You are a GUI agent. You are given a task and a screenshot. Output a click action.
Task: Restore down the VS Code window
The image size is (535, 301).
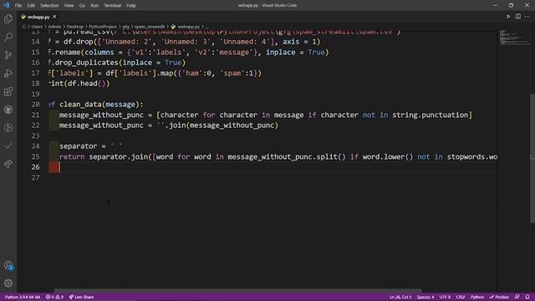click(x=511, y=5)
